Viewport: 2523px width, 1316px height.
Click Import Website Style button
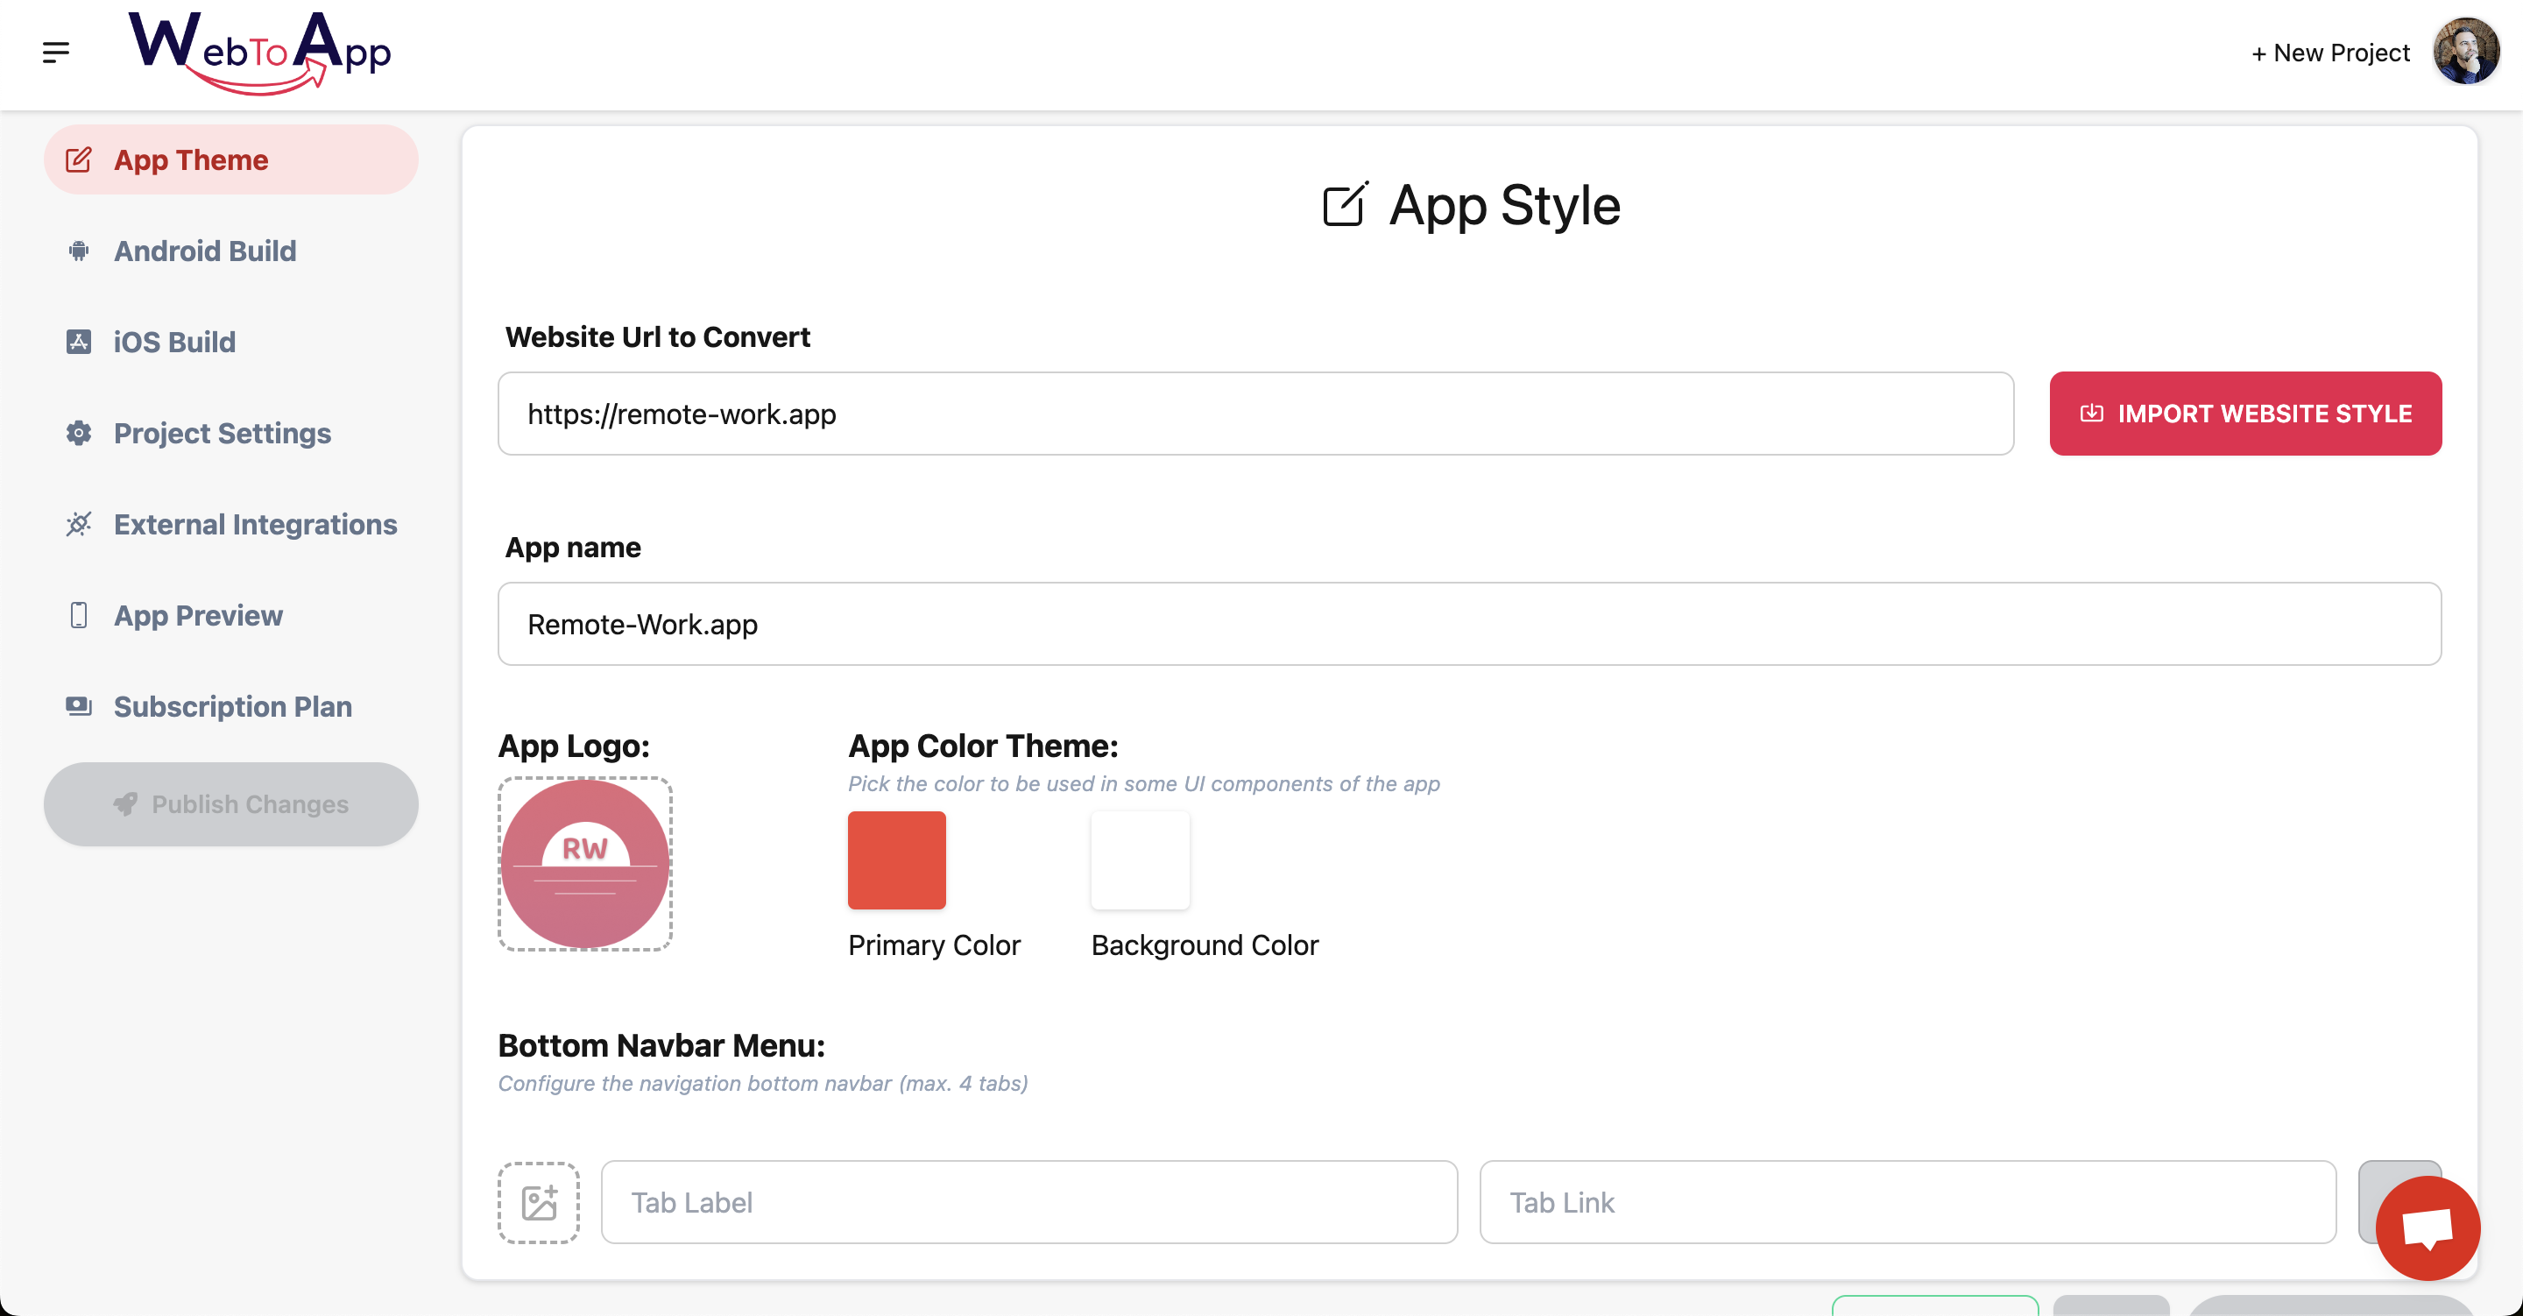2244,414
